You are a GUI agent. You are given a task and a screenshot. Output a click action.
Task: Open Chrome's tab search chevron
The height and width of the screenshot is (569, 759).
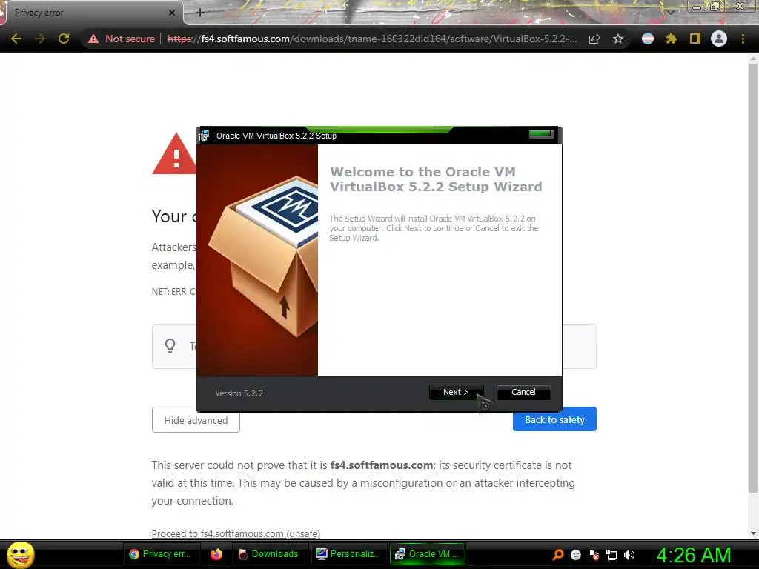(671, 13)
